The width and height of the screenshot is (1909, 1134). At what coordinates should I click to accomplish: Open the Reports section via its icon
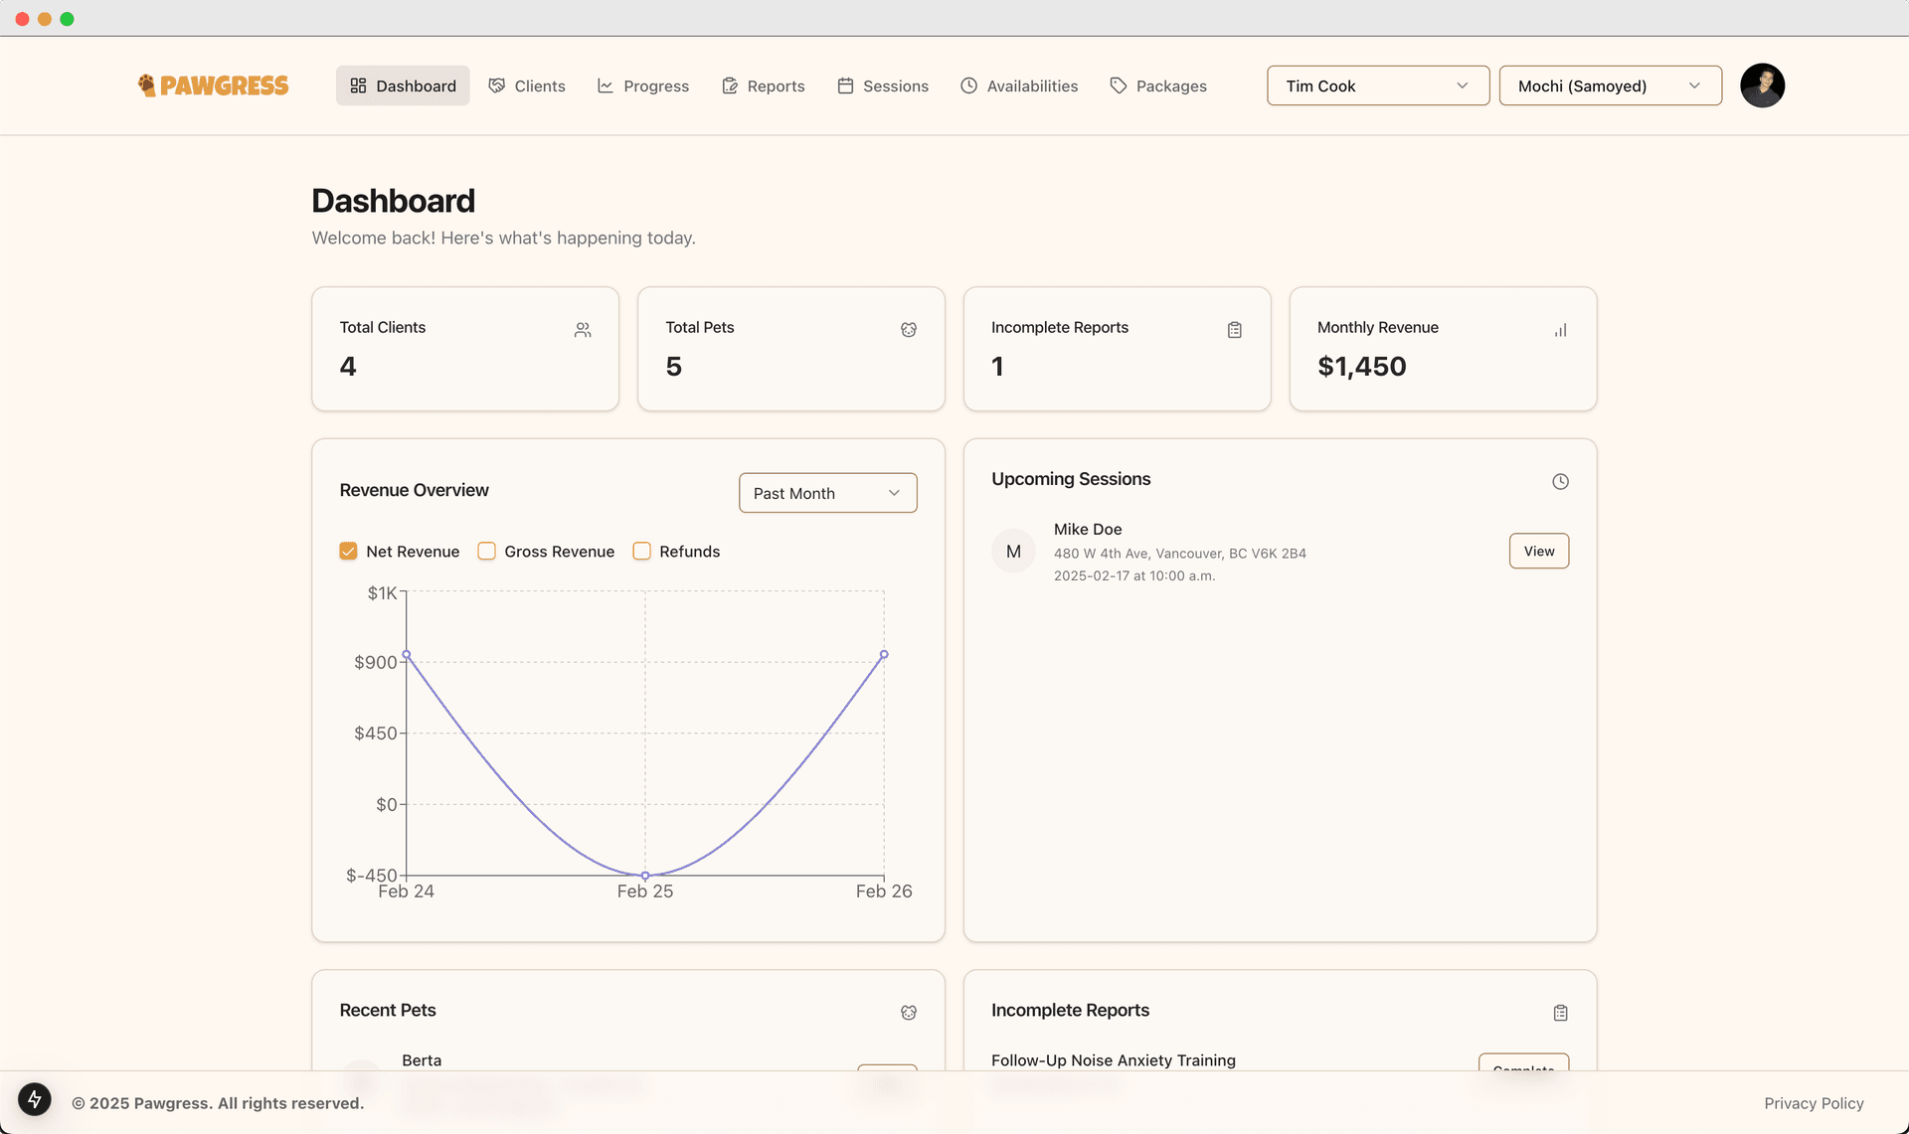pyautogui.click(x=728, y=85)
